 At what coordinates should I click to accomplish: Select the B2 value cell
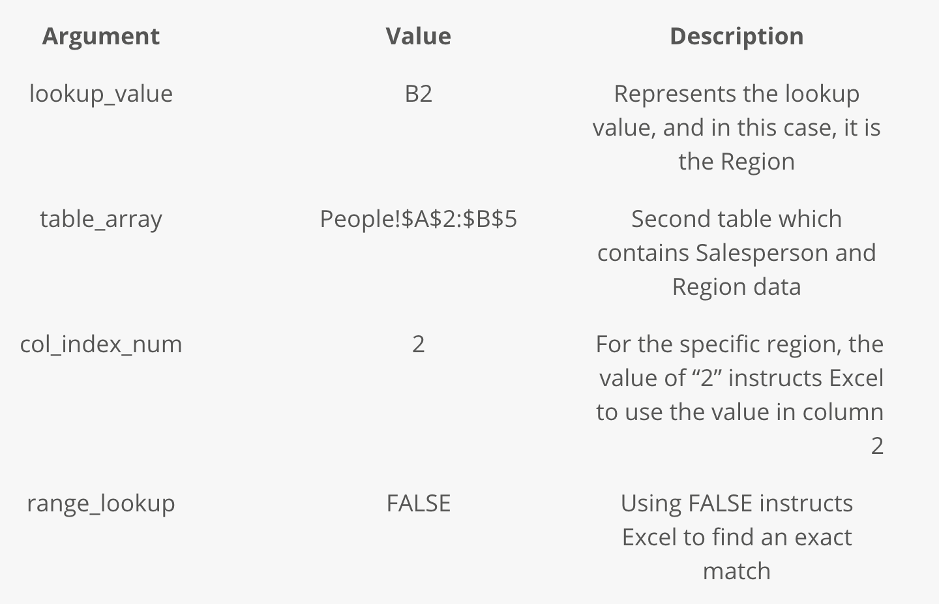[418, 94]
